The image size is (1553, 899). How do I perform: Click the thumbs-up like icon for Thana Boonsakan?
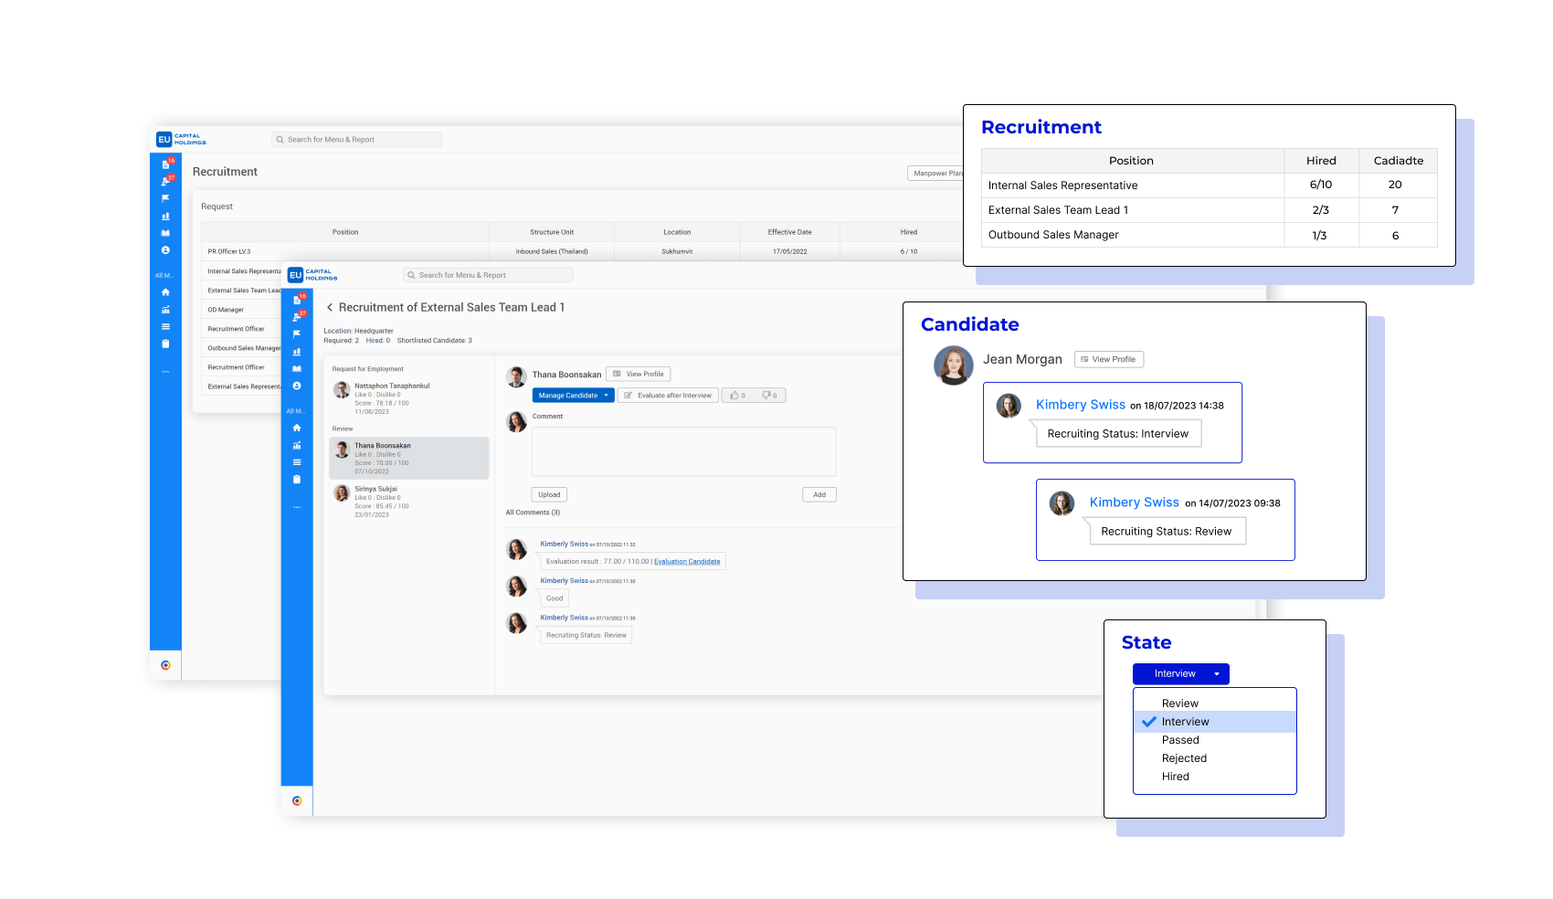coord(735,396)
